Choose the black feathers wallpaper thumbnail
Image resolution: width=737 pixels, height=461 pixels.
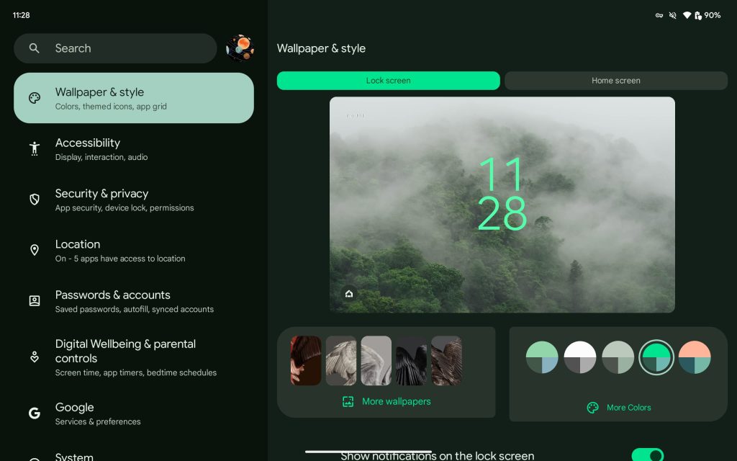[411, 360]
